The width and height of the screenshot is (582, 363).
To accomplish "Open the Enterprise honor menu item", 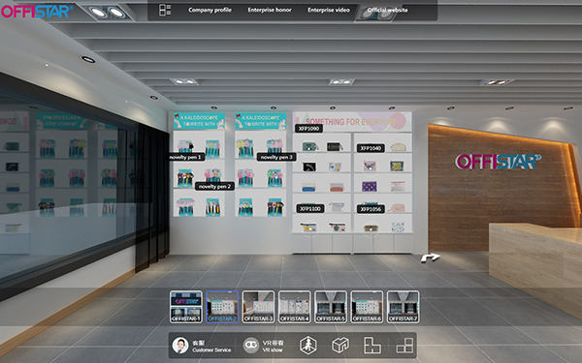I will [x=270, y=10].
